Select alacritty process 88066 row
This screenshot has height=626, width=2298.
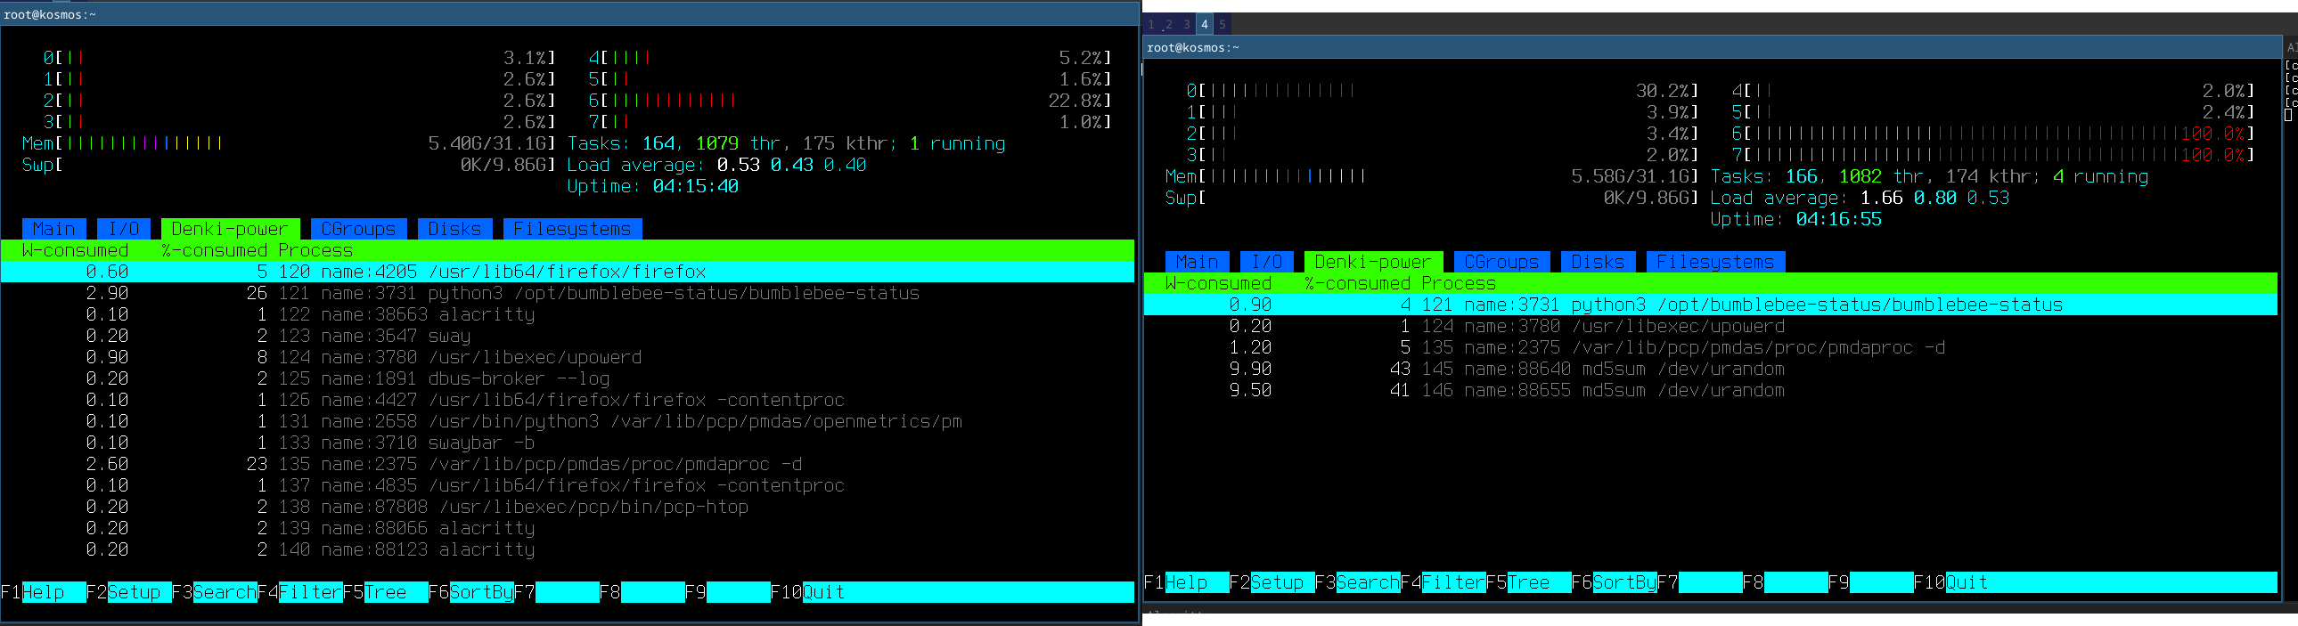(568, 529)
